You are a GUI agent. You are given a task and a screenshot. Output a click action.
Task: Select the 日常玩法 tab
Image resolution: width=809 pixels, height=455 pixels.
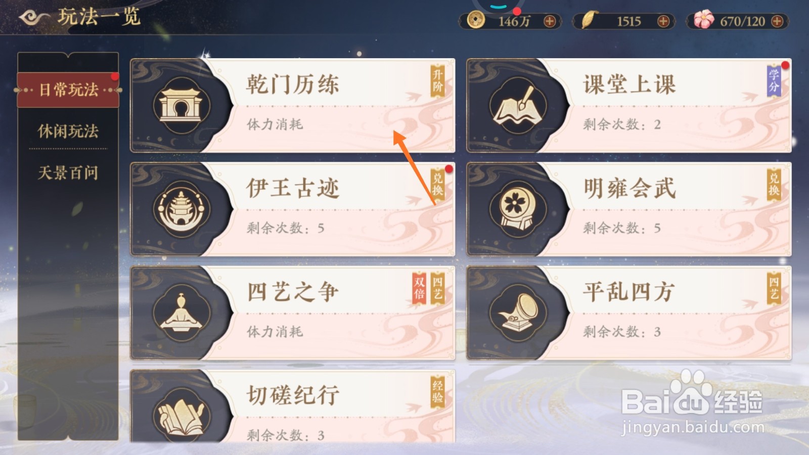[68, 90]
